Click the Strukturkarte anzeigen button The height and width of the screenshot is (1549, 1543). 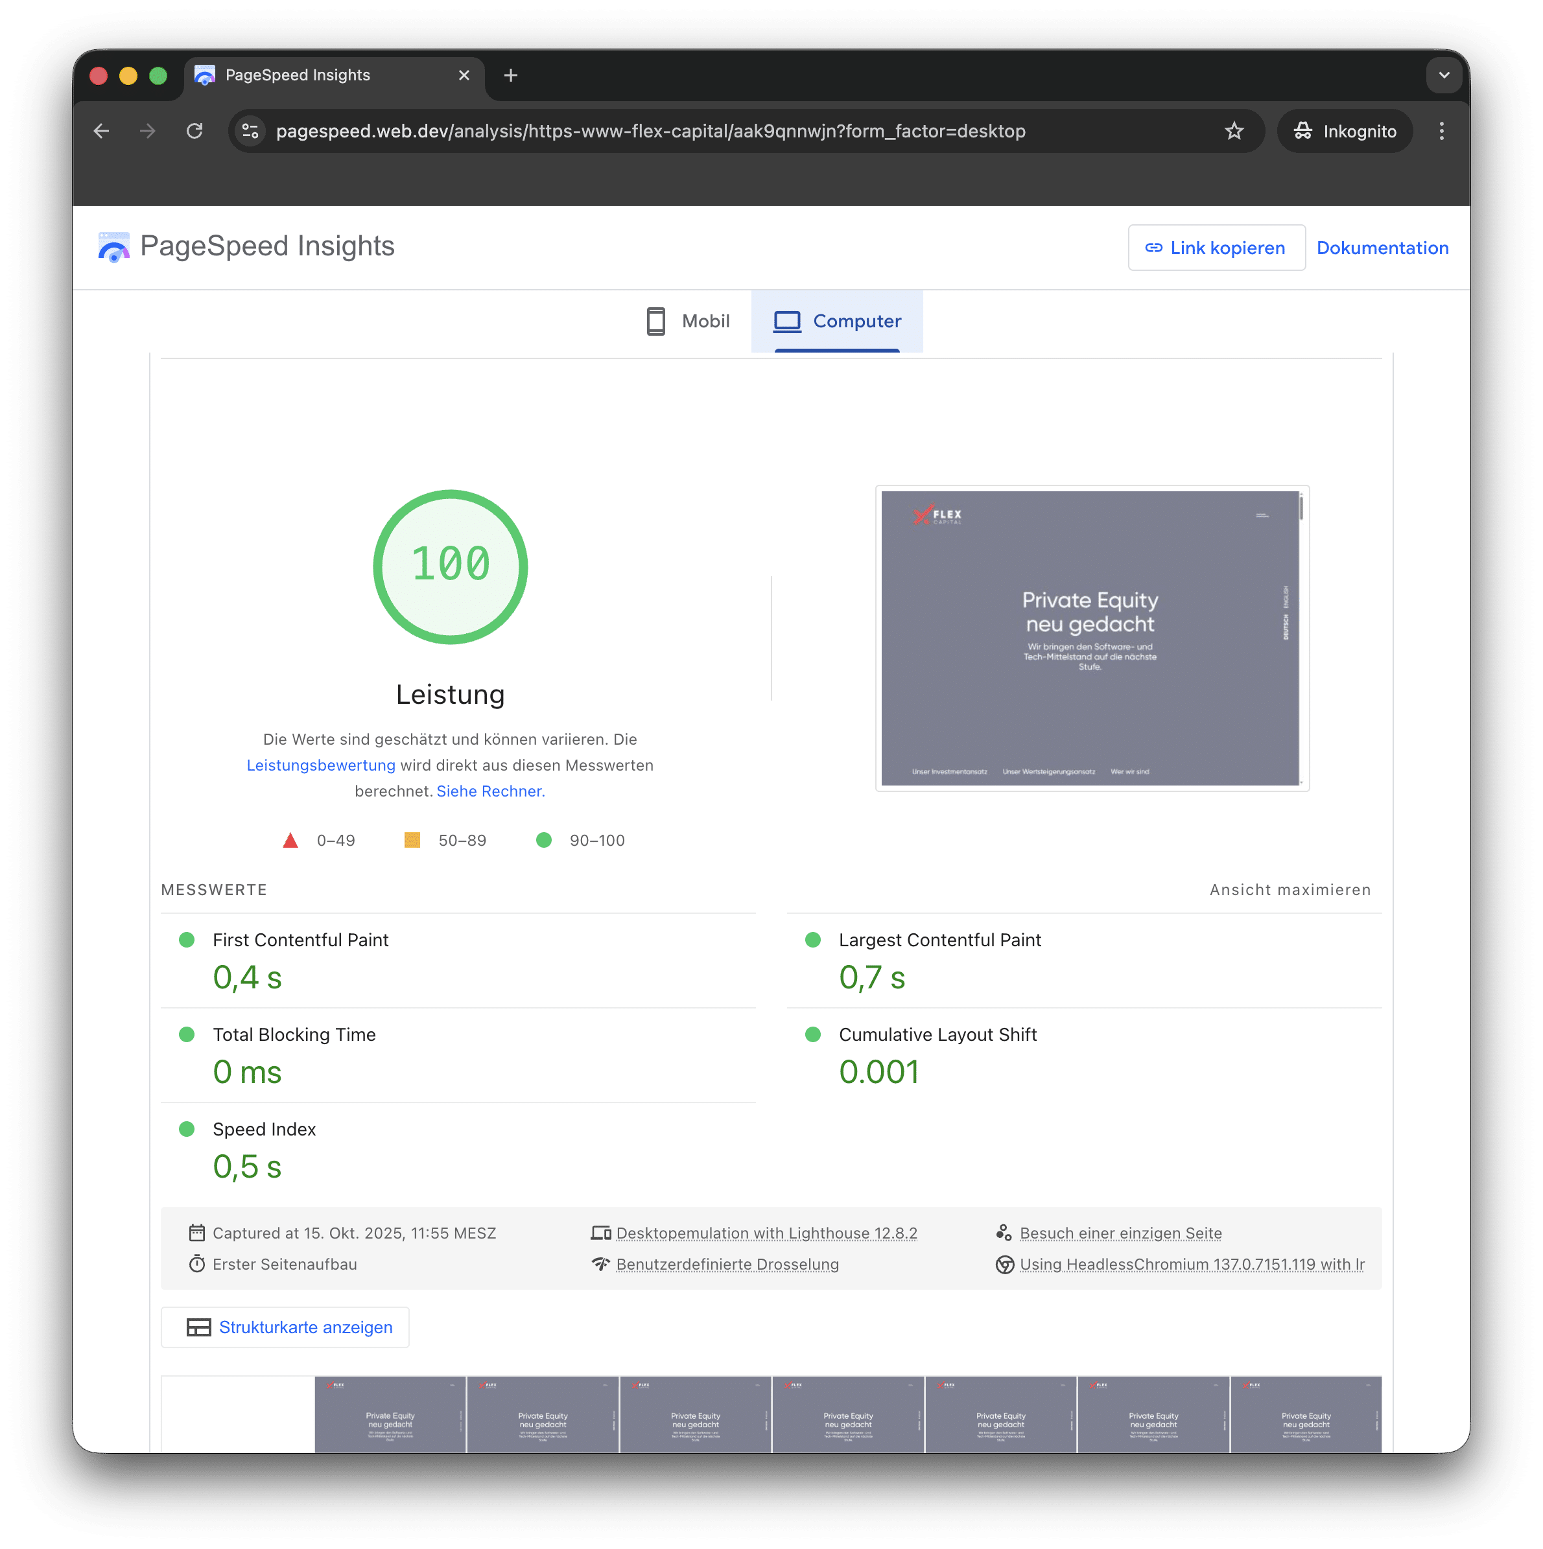(x=285, y=1327)
